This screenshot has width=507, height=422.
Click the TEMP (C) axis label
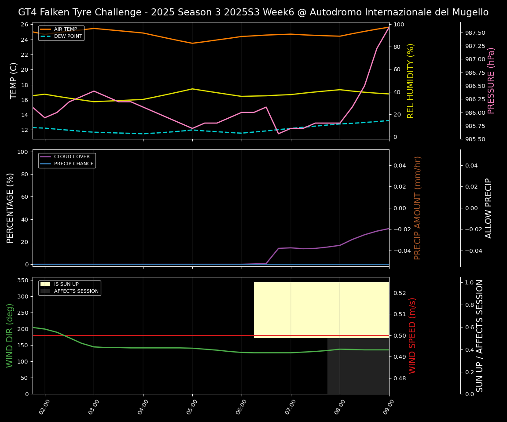(x=13, y=81)
